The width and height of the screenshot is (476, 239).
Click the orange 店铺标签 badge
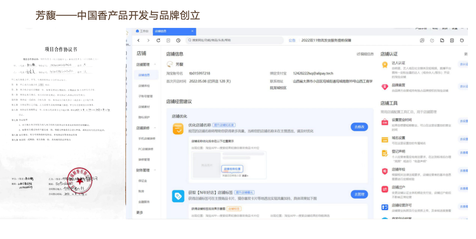coord(234,209)
